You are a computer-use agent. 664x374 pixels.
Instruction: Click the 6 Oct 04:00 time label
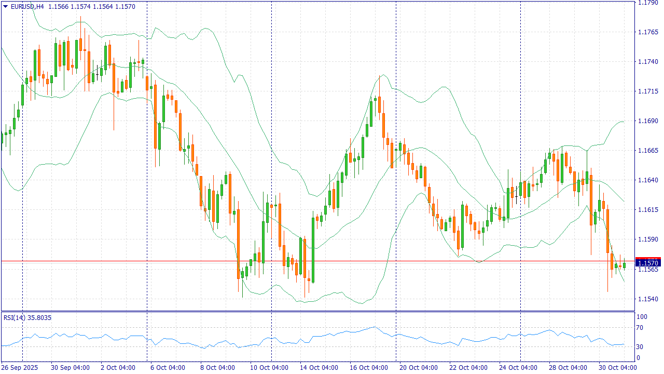coord(168,368)
